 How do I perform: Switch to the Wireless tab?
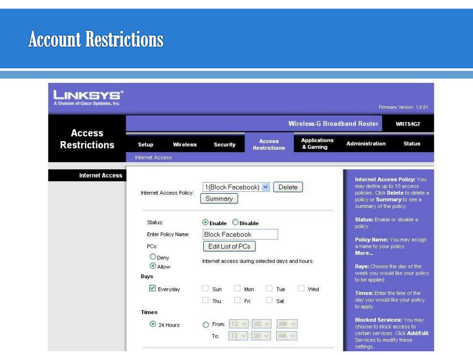click(185, 145)
